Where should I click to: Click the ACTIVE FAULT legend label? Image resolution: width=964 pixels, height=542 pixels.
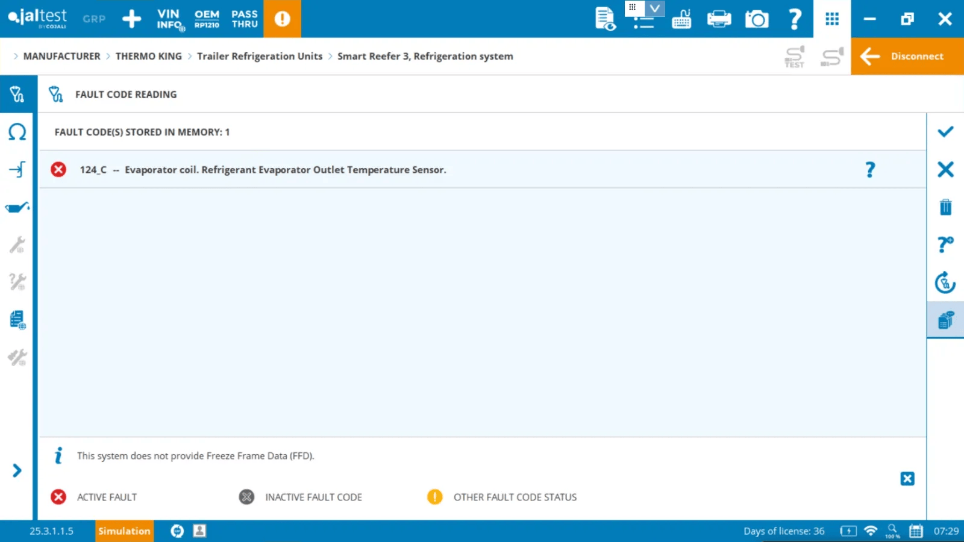tap(107, 497)
